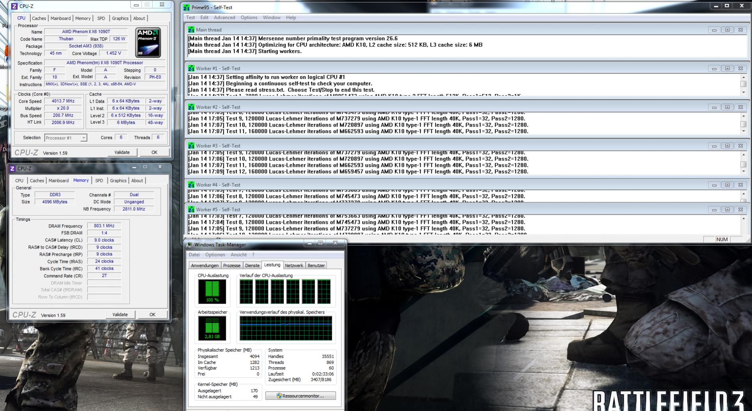Viewport: 752px width, 411px height.
Task: Select CPU tab in the CPU-Z Memory window
Action: pos(19,181)
